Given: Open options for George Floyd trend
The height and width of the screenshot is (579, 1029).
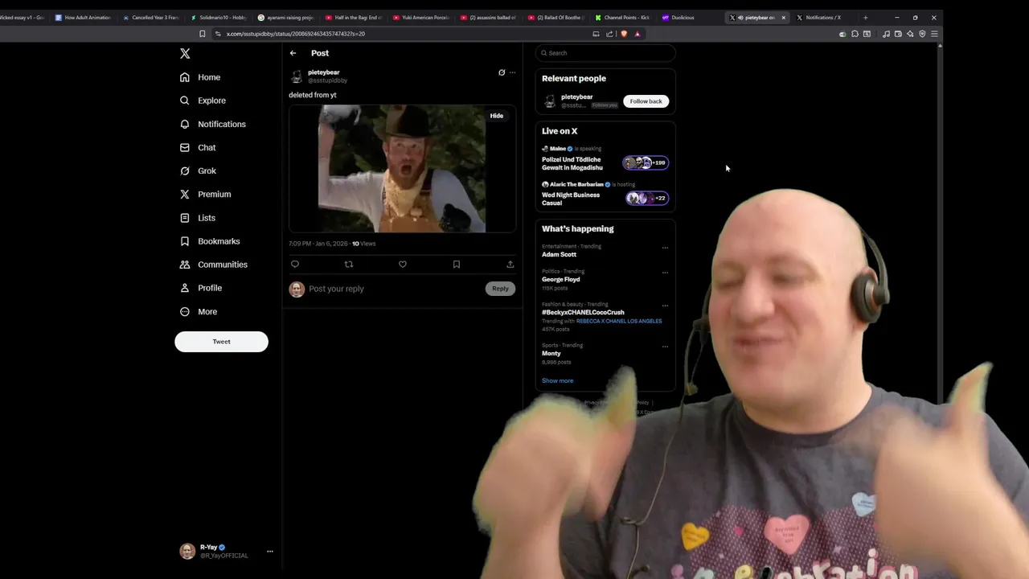Looking at the screenshot, I should pos(665,273).
